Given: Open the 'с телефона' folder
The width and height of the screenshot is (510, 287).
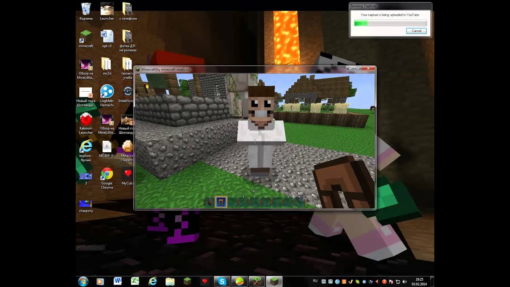Looking at the screenshot, I should tap(127, 11).
